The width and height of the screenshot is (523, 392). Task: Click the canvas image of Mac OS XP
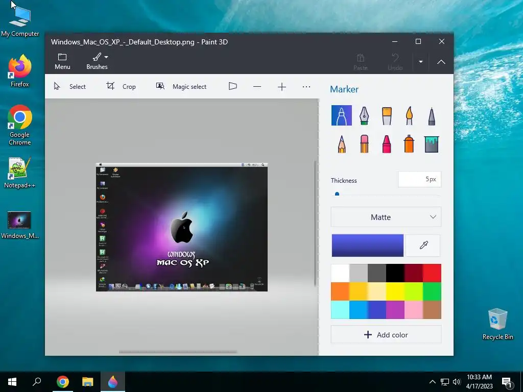[x=182, y=227]
